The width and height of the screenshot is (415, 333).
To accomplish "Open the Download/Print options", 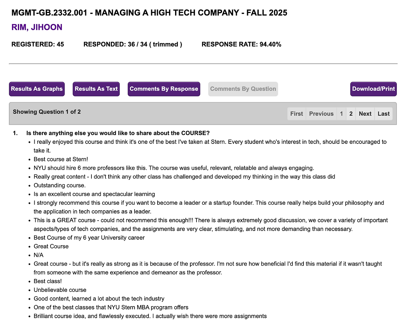I will (x=373, y=89).
